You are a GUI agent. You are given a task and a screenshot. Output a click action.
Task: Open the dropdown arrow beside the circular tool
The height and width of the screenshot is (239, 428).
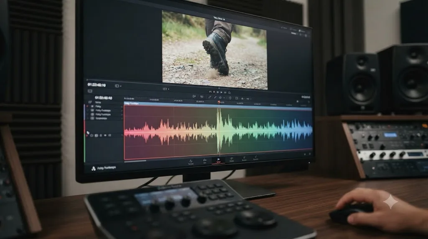coord(224,98)
